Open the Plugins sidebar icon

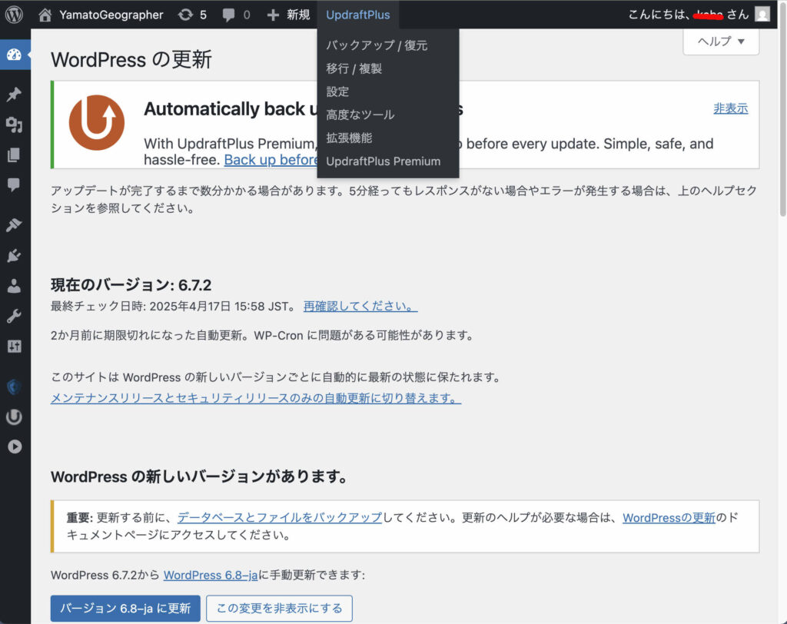14,256
